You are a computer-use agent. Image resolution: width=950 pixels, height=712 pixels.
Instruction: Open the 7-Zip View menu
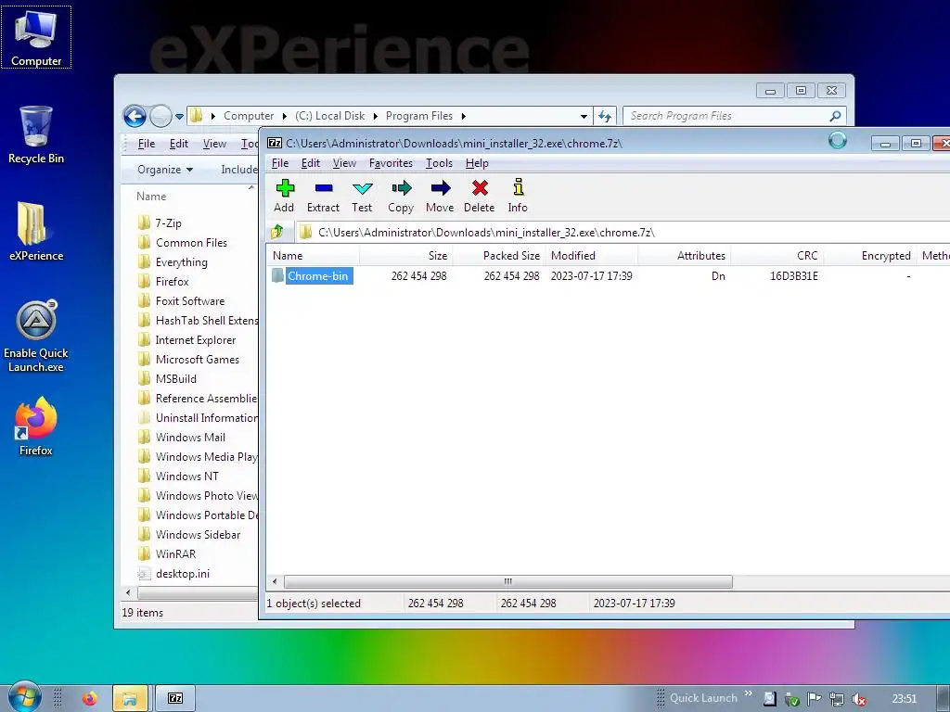point(344,163)
